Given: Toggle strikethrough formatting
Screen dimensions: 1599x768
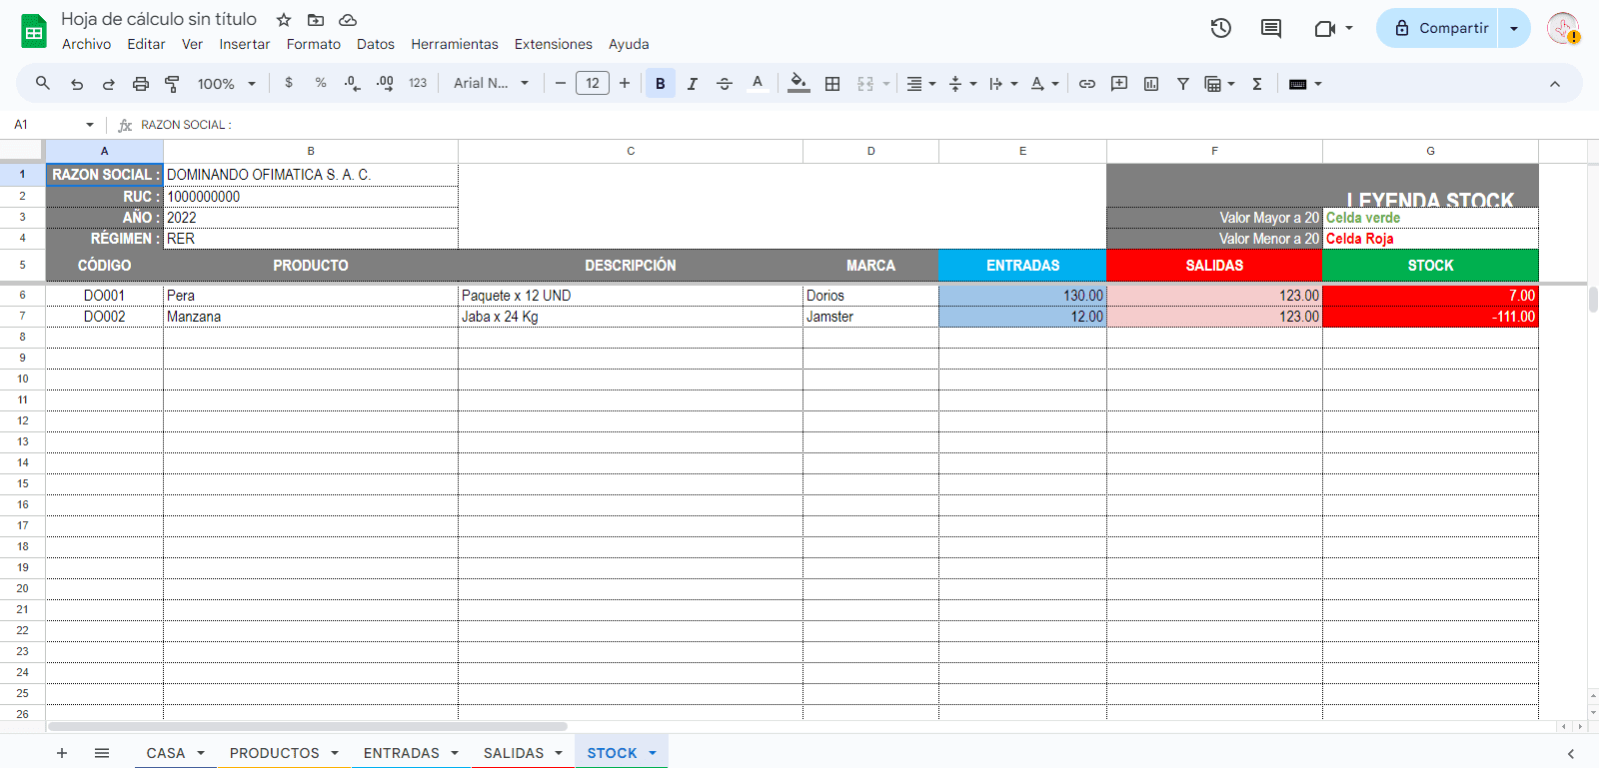Looking at the screenshot, I should pyautogui.click(x=725, y=84).
